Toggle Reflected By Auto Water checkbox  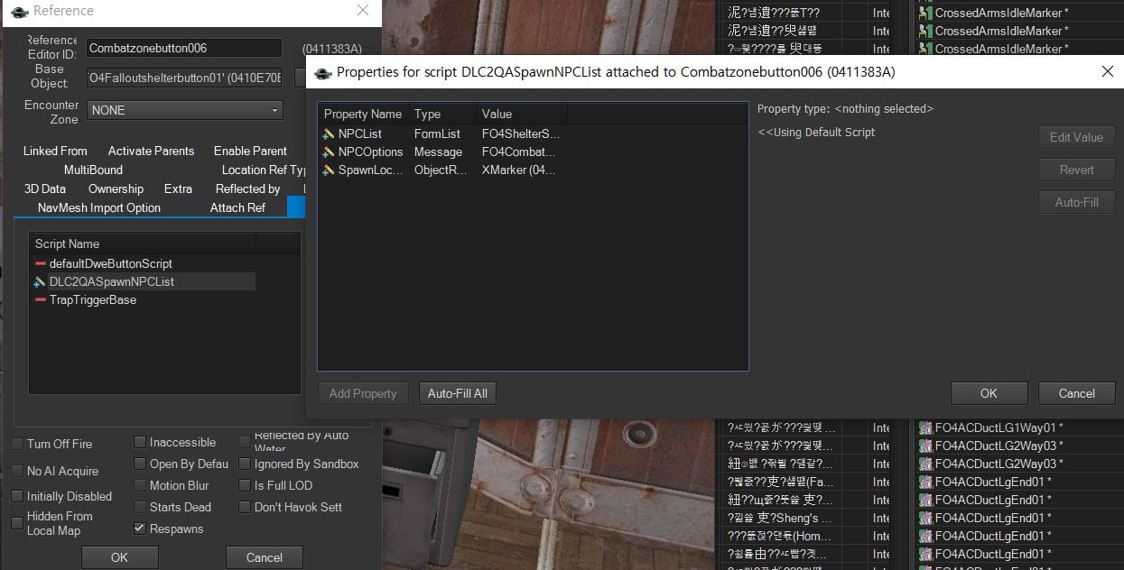245,442
